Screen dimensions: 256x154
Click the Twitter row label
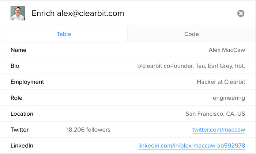pyautogui.click(x=20, y=130)
